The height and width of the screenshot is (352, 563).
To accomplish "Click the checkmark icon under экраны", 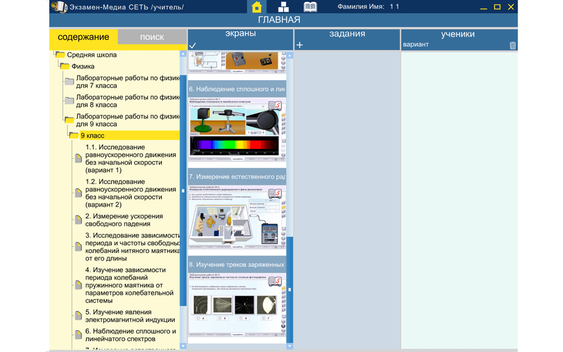I will pos(193,45).
